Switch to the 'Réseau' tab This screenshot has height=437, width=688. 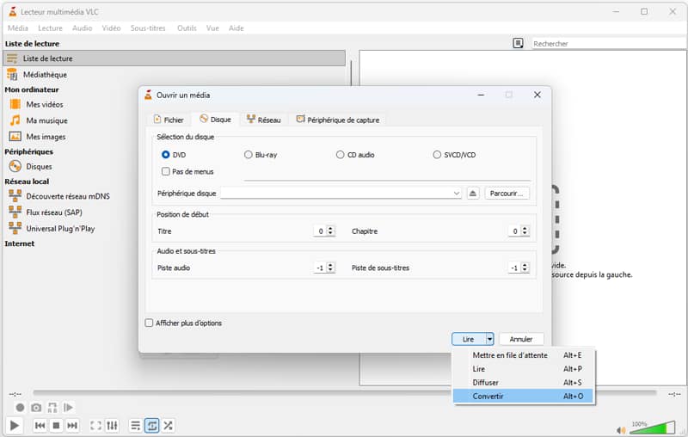point(262,120)
